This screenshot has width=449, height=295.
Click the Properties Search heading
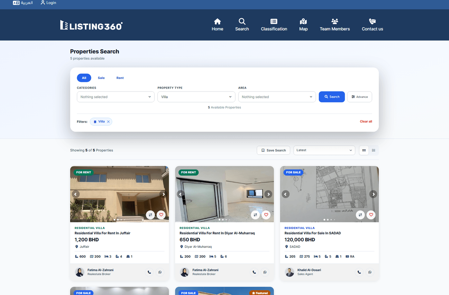pyautogui.click(x=95, y=51)
